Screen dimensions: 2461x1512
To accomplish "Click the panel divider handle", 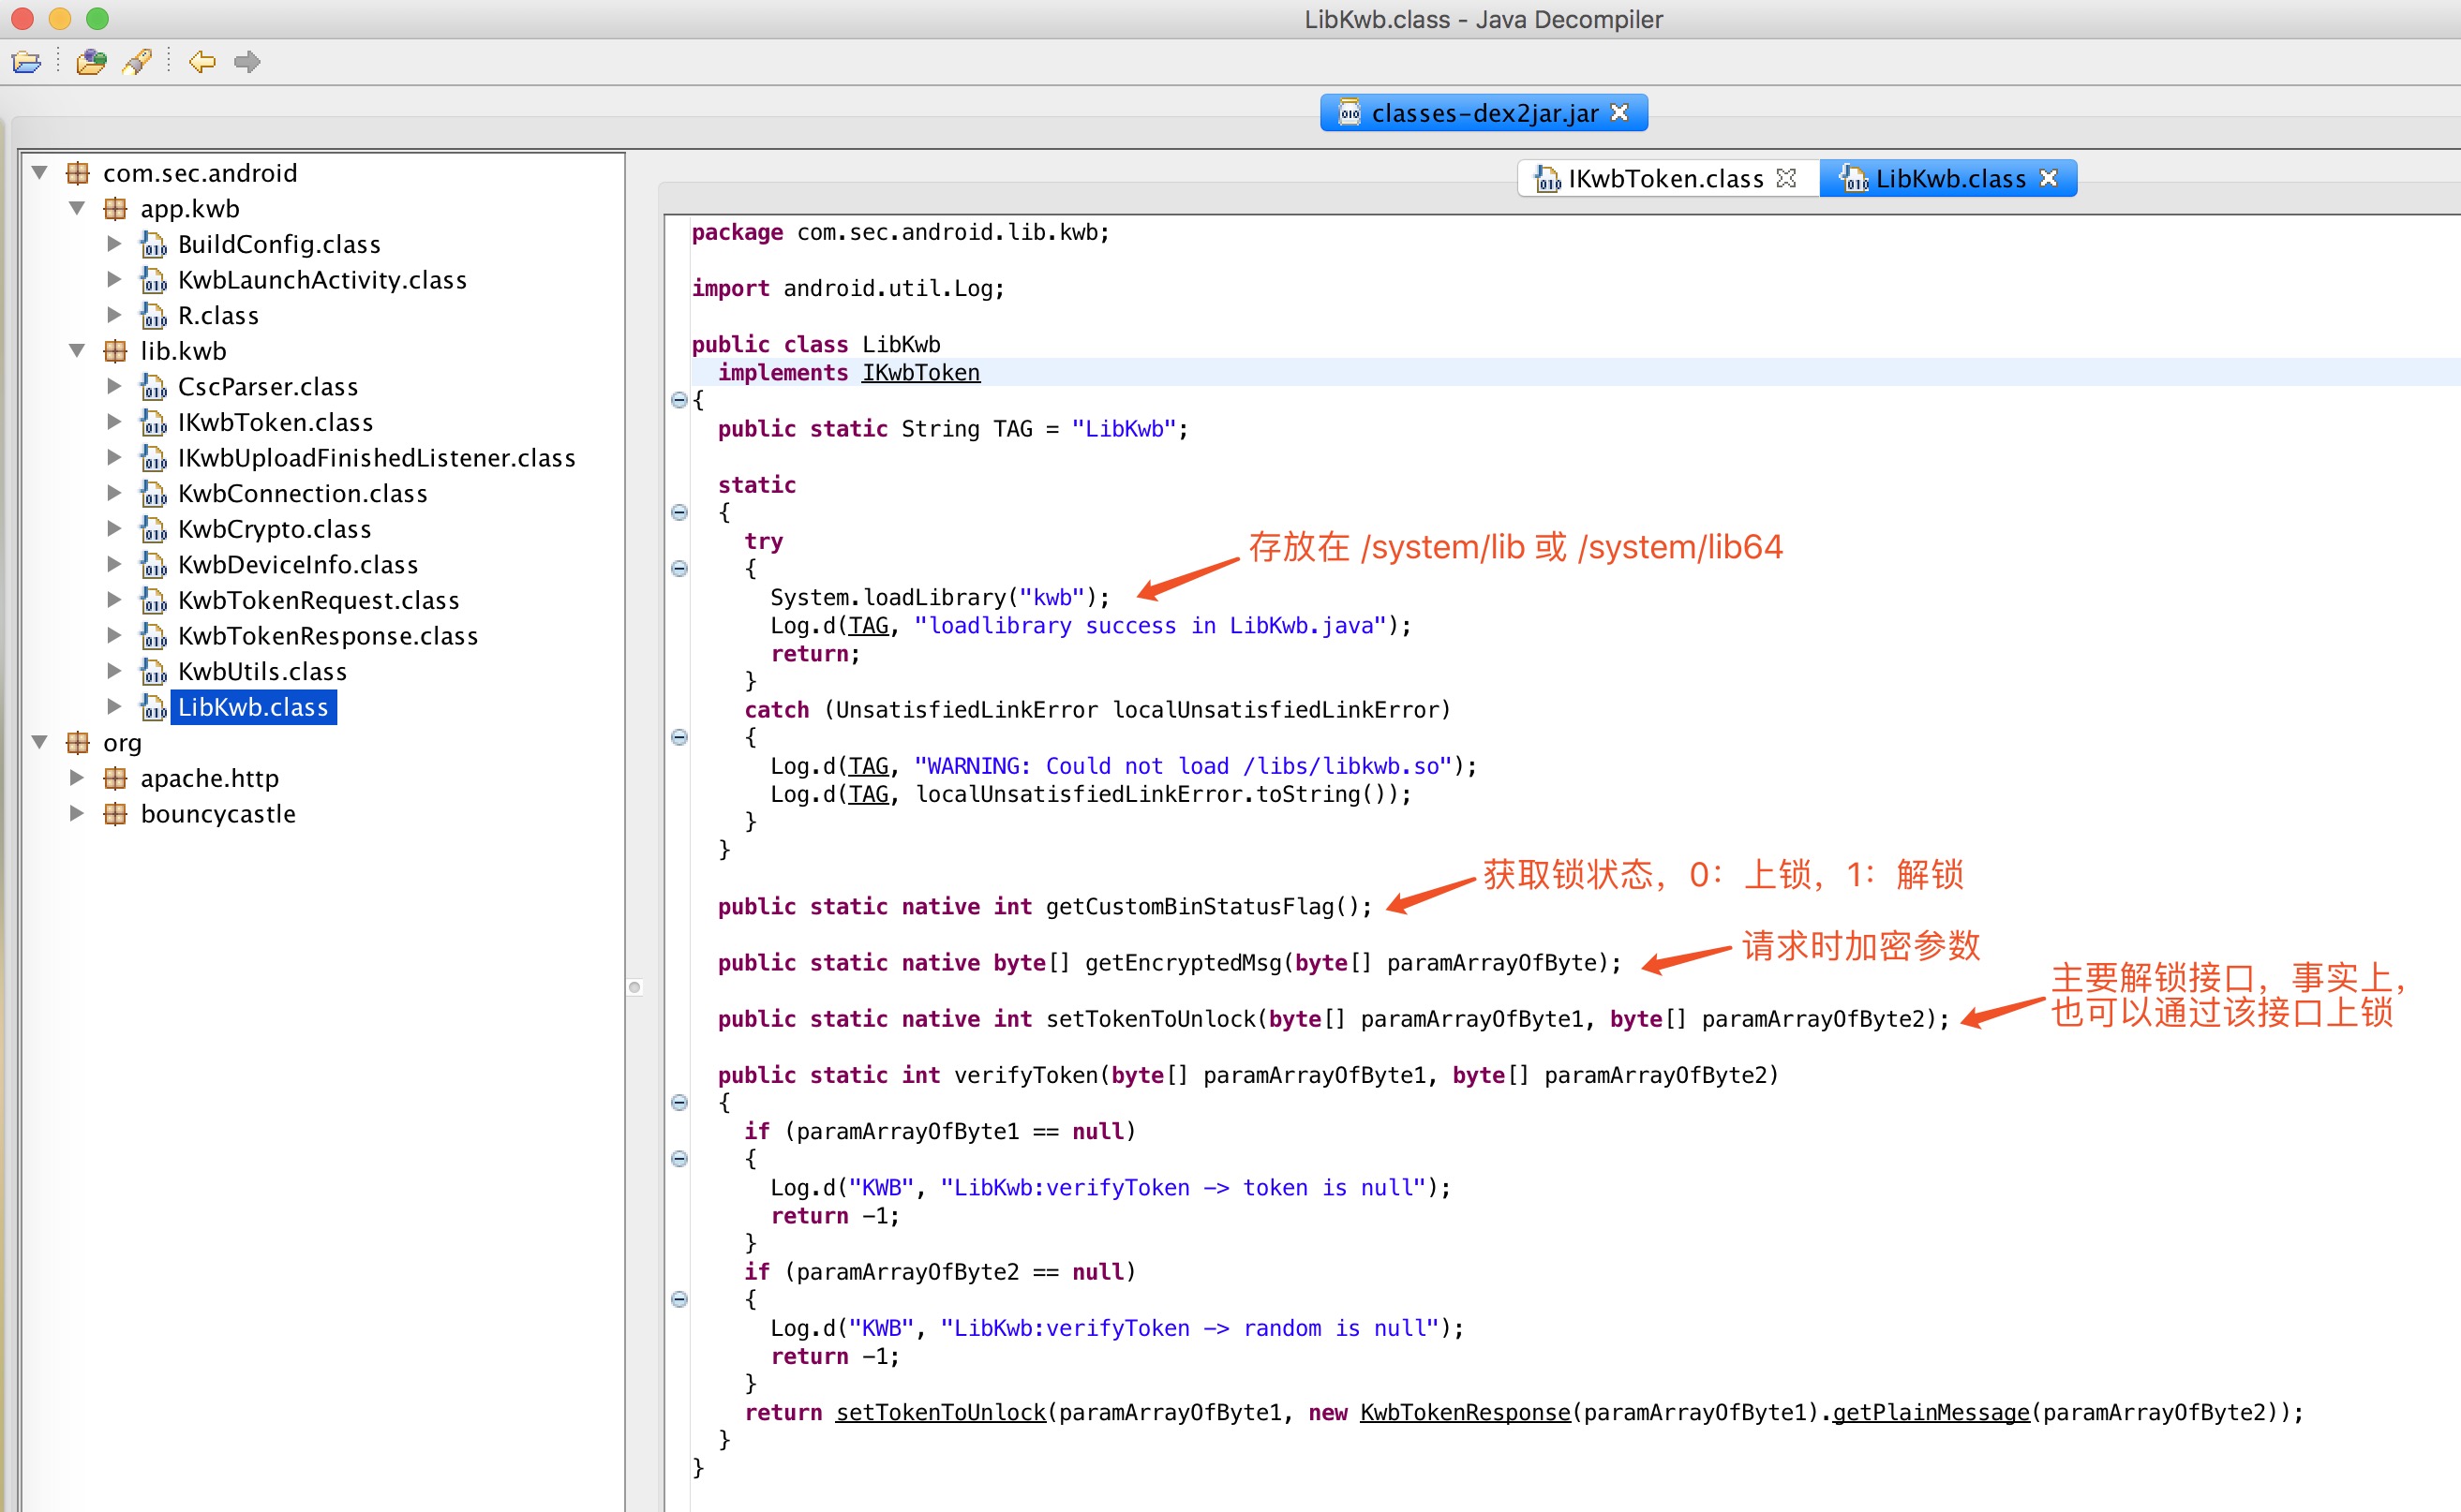I will (634, 987).
